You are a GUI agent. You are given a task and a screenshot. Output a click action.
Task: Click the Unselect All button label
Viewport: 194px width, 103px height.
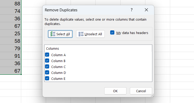coord(93,34)
